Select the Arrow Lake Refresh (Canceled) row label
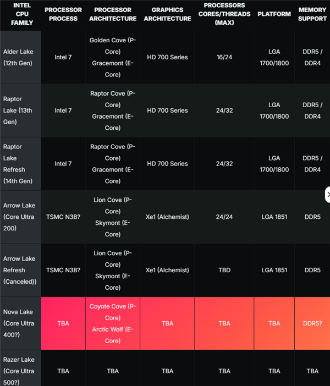 tap(20, 270)
